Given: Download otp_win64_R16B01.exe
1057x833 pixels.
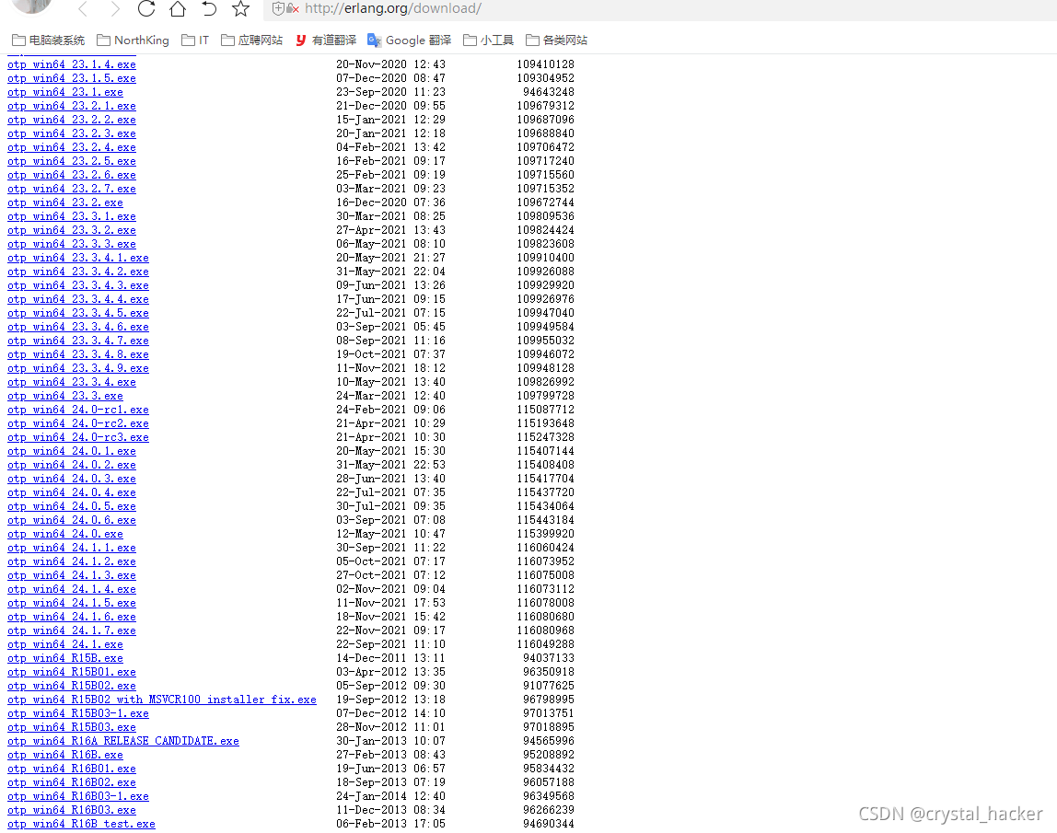Looking at the screenshot, I should 72,769.
